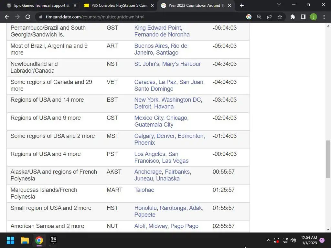Open the St. John's link
The image size is (331, 248).
pos(147,64)
